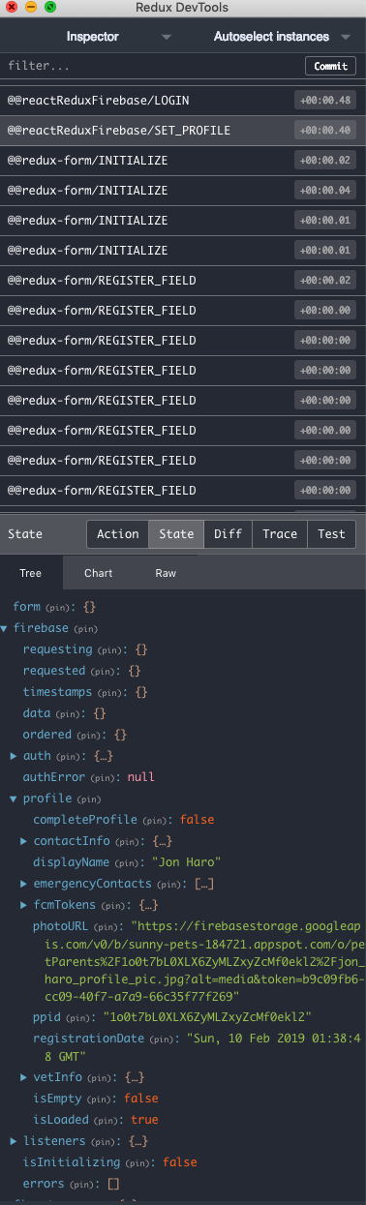Pin the requested key
This screenshot has height=1205, width=366.
click(104, 671)
